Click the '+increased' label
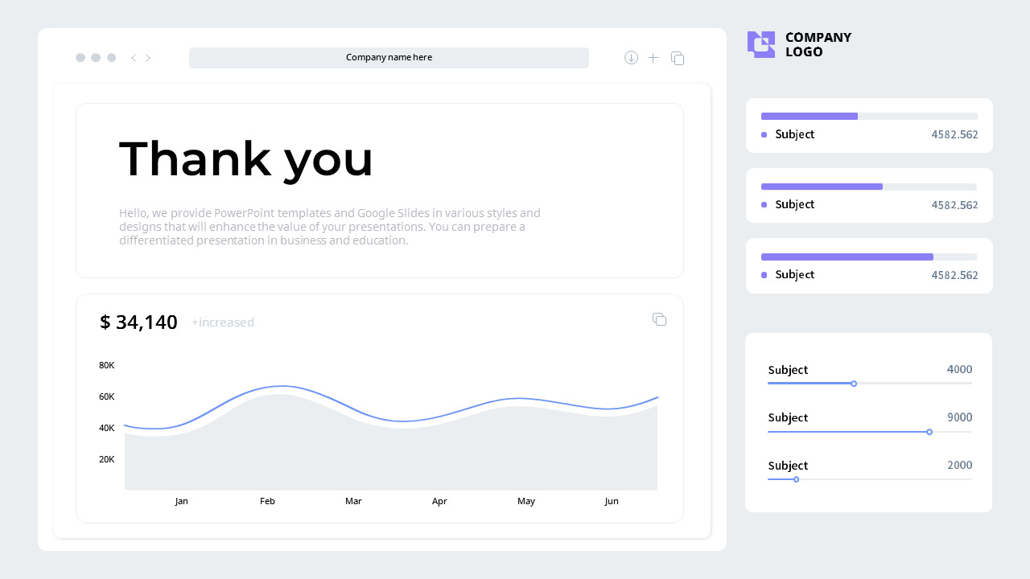 click(223, 322)
